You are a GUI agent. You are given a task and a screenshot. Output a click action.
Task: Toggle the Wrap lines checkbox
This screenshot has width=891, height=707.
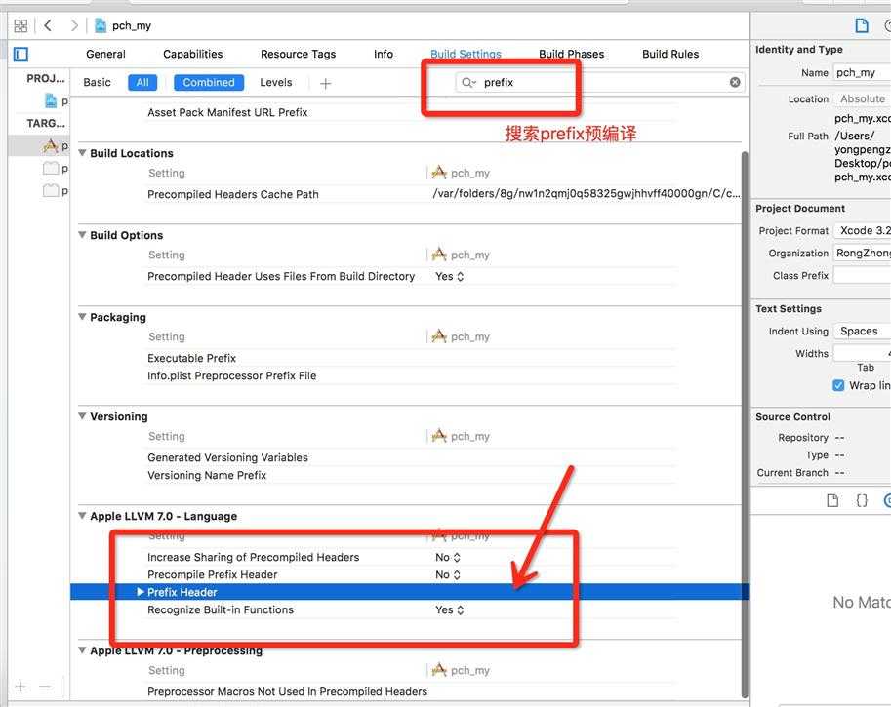pyautogui.click(x=838, y=385)
